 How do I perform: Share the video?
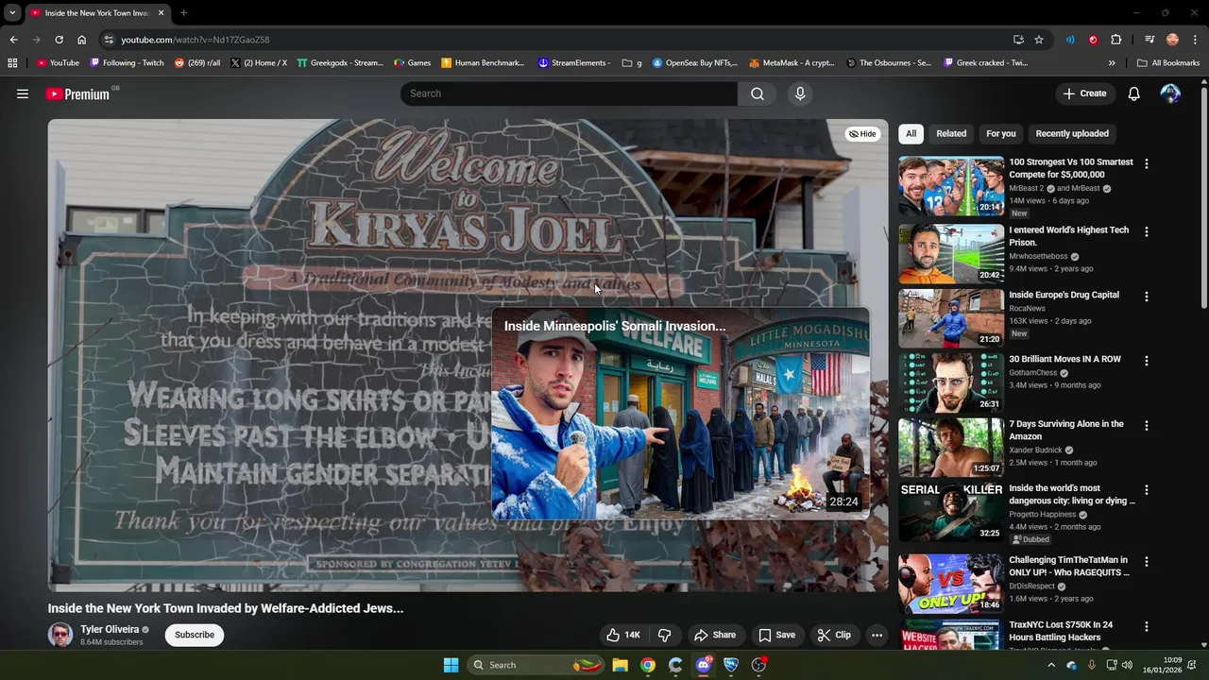point(715,635)
